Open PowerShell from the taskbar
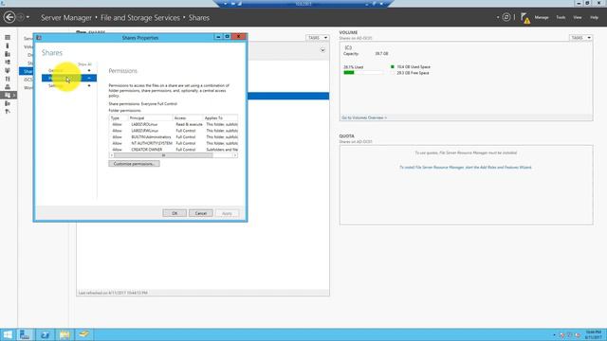This screenshot has height=341, width=607. pos(45,334)
